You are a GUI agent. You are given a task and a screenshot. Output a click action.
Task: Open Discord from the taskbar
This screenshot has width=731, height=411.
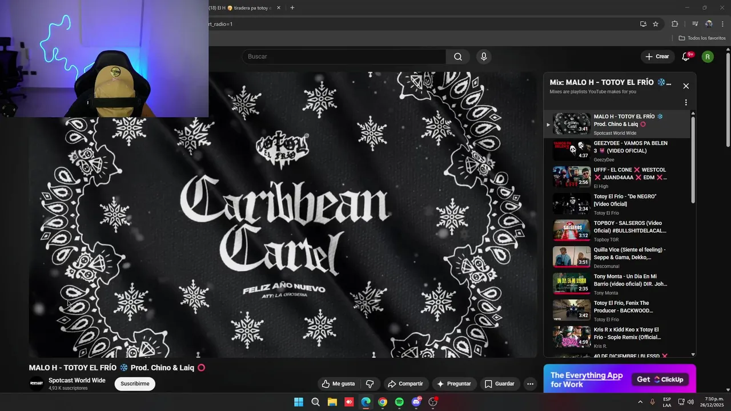416,402
